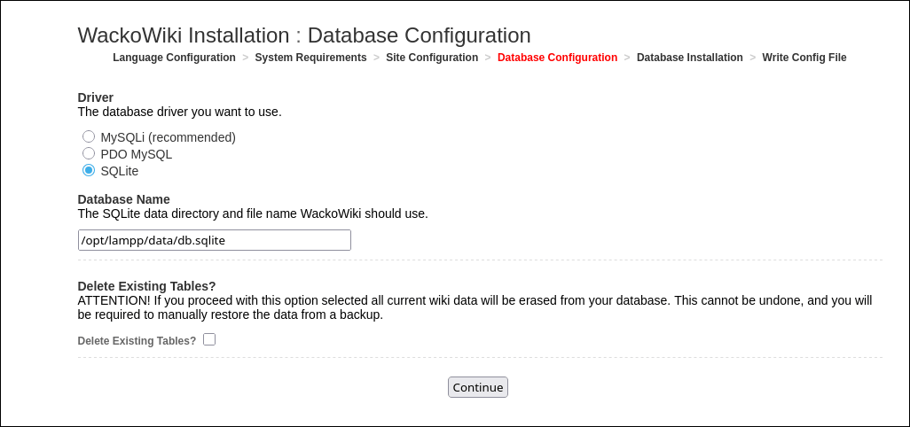910x427 pixels.
Task: Click the small gray "Delete Existing Tables?" label
Action: [137, 341]
